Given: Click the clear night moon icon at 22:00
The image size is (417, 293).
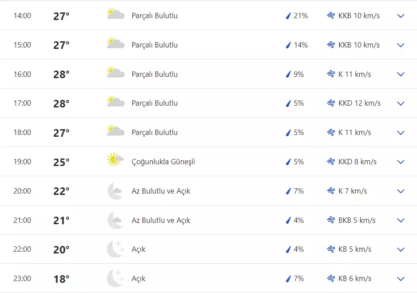Looking at the screenshot, I should tap(115, 249).
